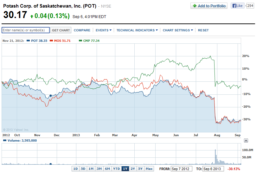Edit the FROM date field
This screenshot has width=256, height=172.
pyautogui.click(x=182, y=169)
